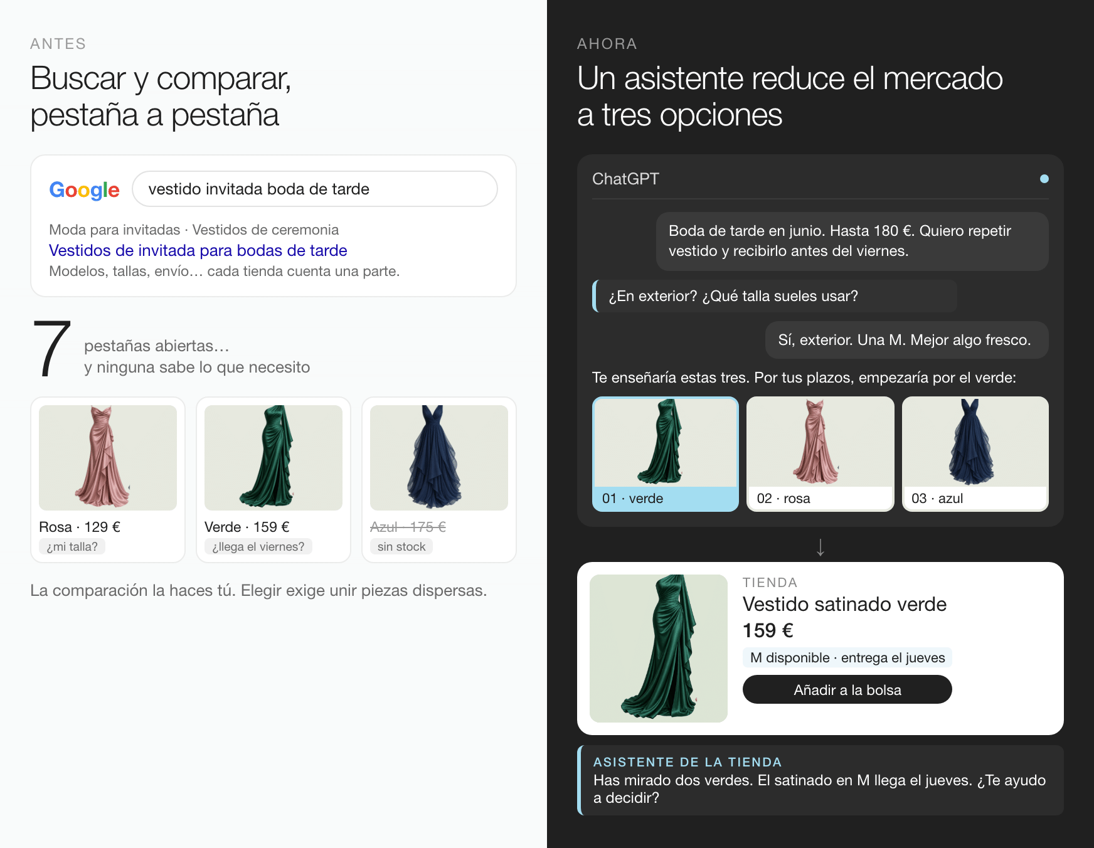The width and height of the screenshot is (1094, 848).
Task: Click the 'TIENDA' label on product card
Action: click(x=770, y=583)
